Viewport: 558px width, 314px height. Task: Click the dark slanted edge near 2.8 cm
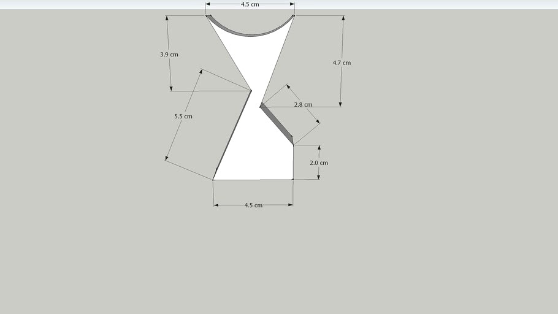coord(278,123)
